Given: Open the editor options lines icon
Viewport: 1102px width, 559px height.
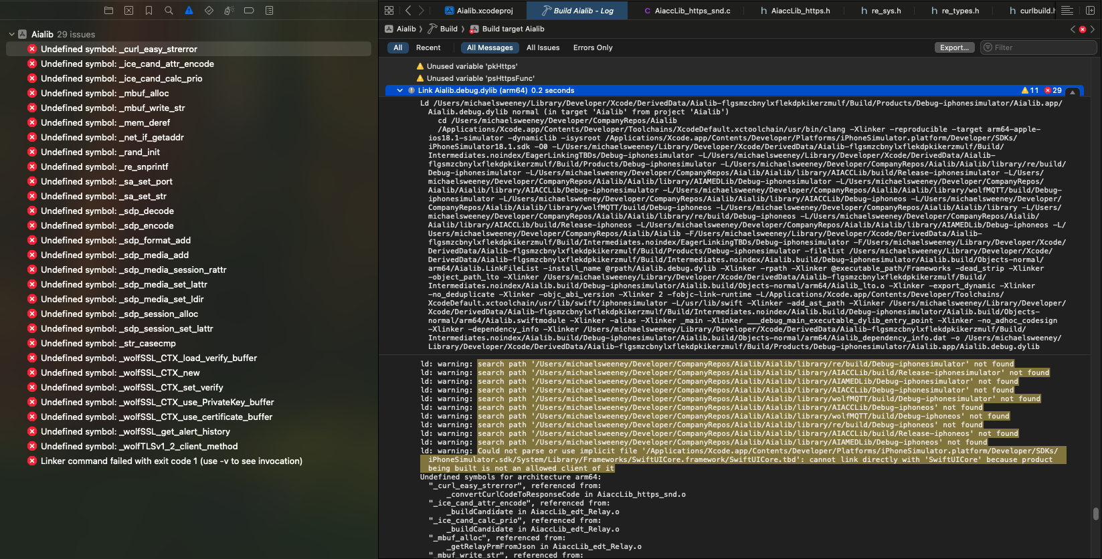Looking at the screenshot, I should point(1067,11).
